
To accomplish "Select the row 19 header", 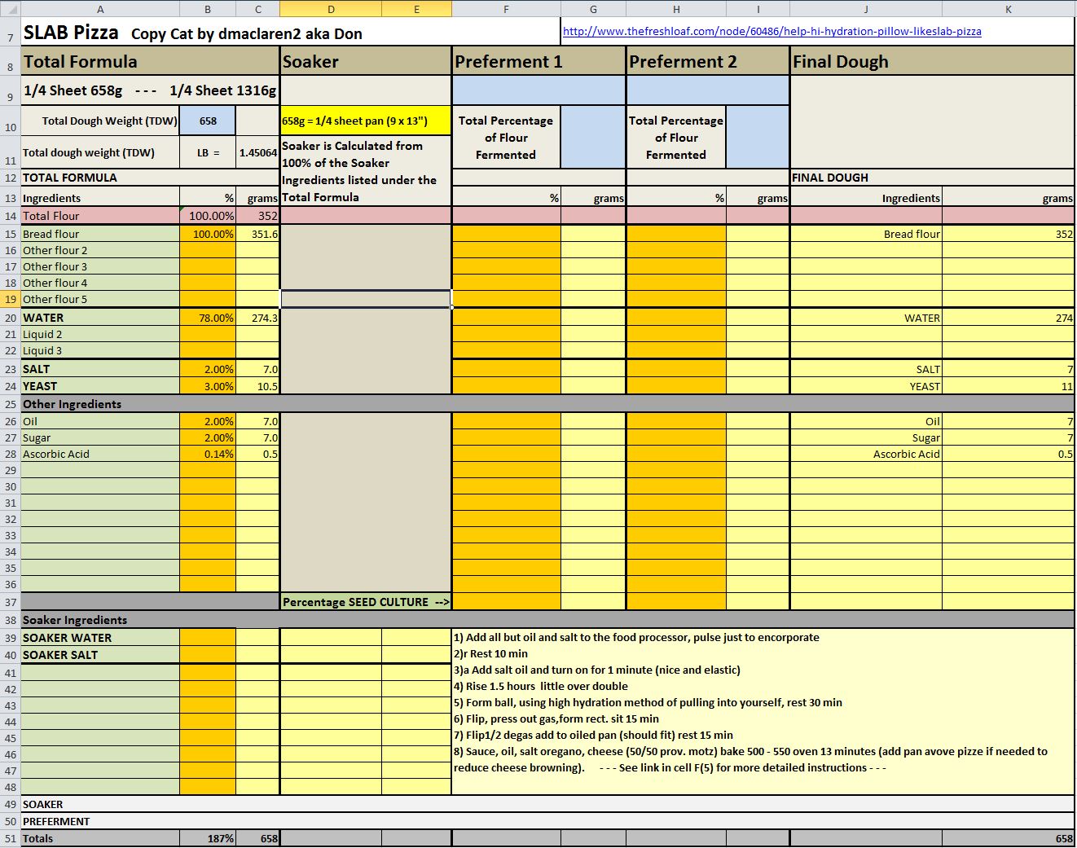I will point(11,299).
